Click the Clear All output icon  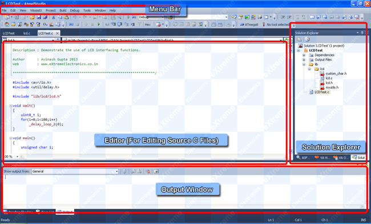pyautogui.click(x=148, y=172)
